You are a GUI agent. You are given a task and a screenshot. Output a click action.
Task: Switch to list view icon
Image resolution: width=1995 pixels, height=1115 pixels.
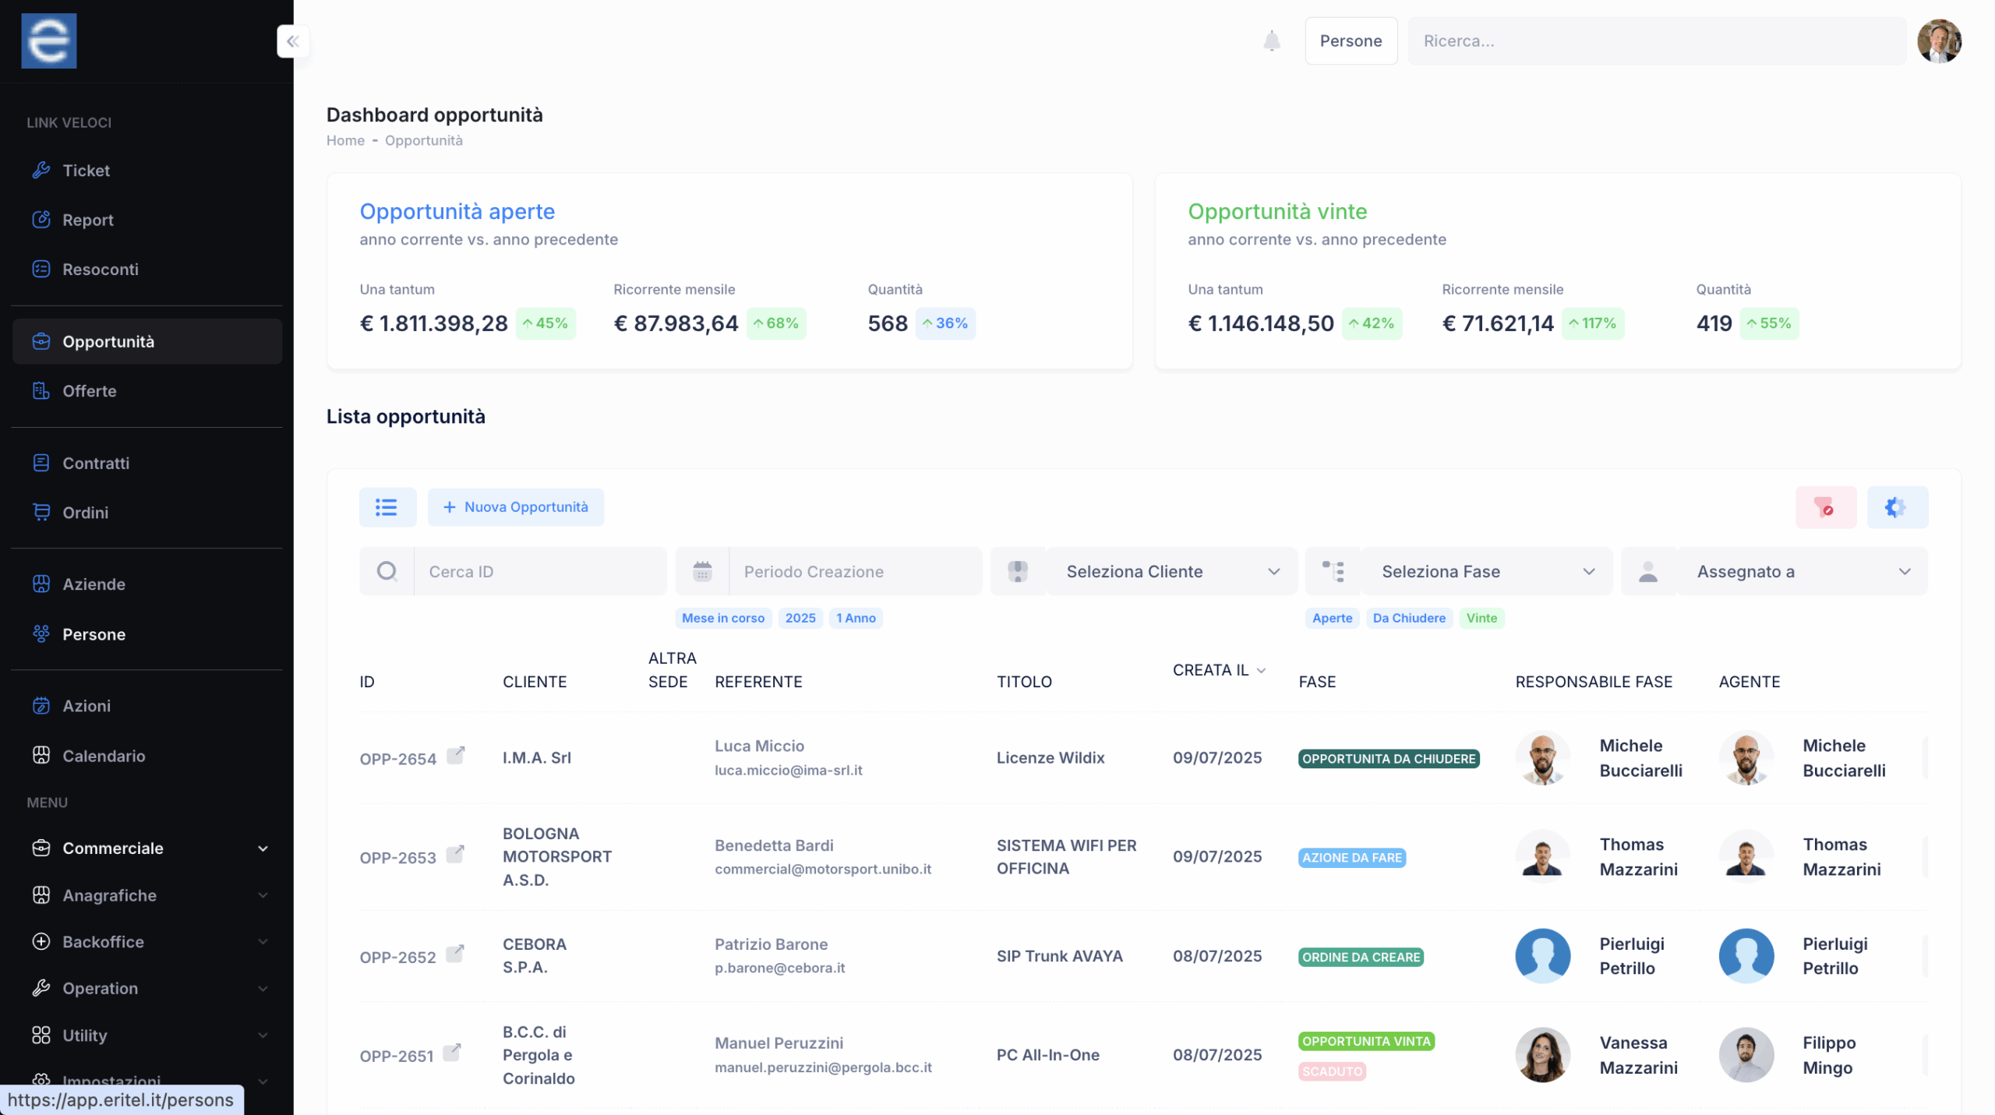tap(387, 507)
